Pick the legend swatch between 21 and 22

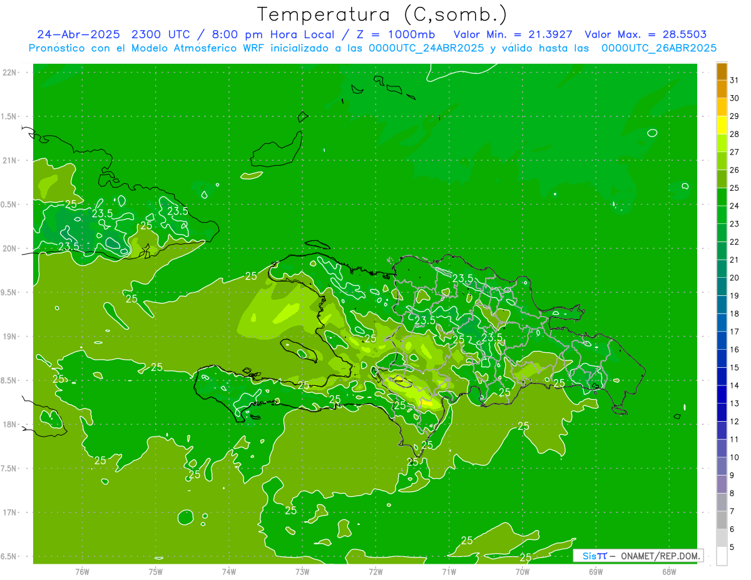(x=722, y=250)
